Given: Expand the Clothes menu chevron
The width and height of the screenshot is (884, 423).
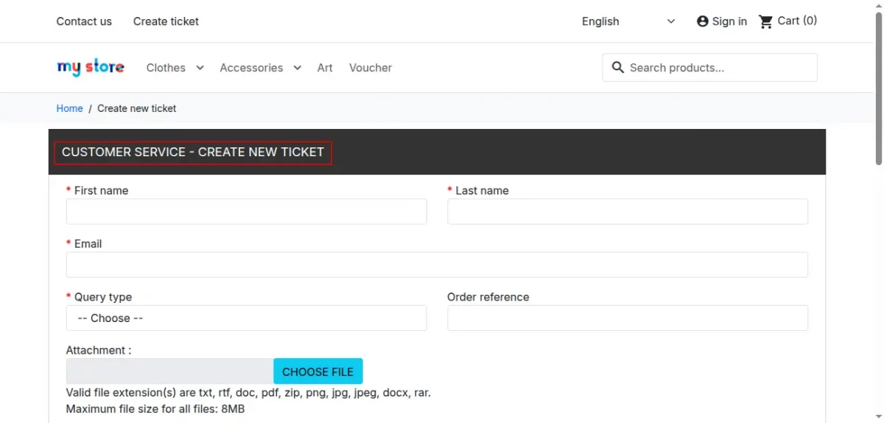Looking at the screenshot, I should point(200,68).
